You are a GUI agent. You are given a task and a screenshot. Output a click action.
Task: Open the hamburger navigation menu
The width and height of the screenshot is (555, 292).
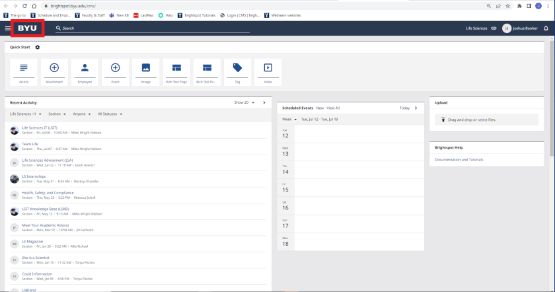click(x=8, y=28)
